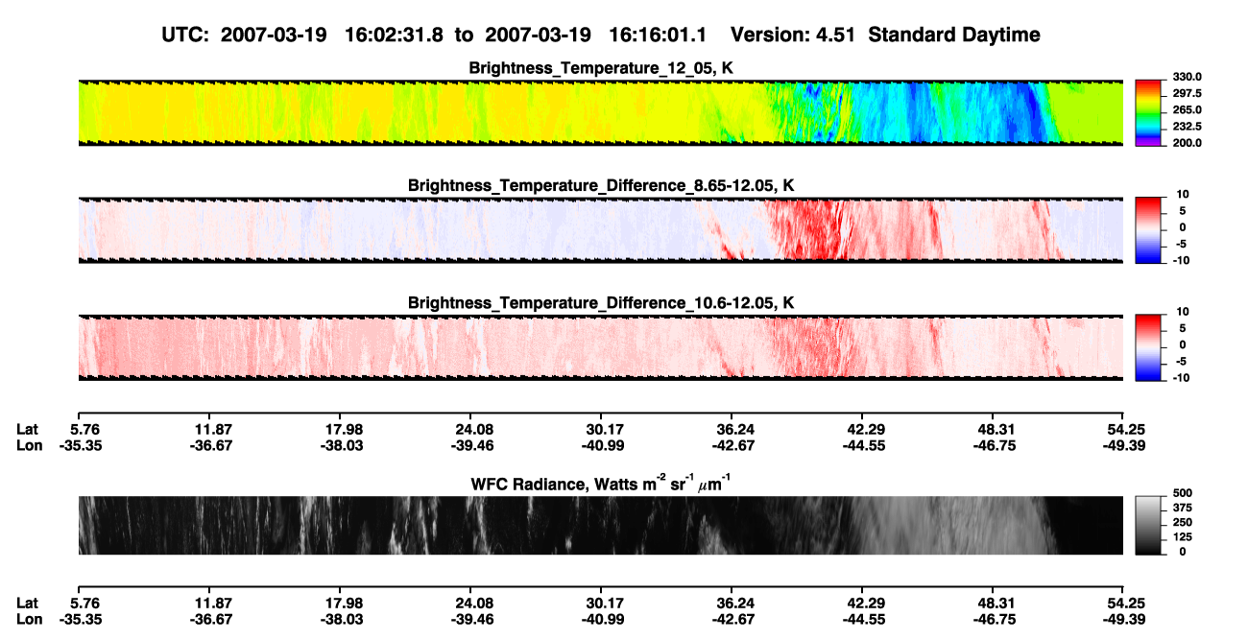Click the 10.6-12.05 difference image strip
Viewport: 1248px width, 640px height.
[600, 347]
